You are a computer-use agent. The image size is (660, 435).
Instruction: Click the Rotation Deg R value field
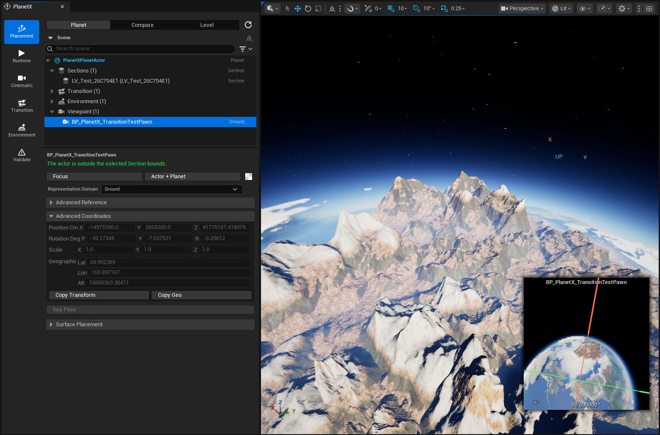[x=225, y=239]
